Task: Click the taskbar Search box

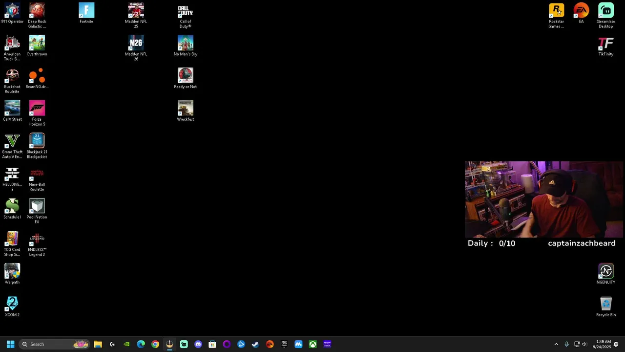Action: click(x=55, y=344)
